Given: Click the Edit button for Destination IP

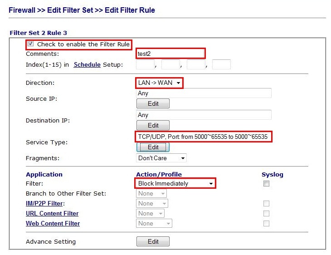Looking at the screenshot, I should click(x=153, y=125).
